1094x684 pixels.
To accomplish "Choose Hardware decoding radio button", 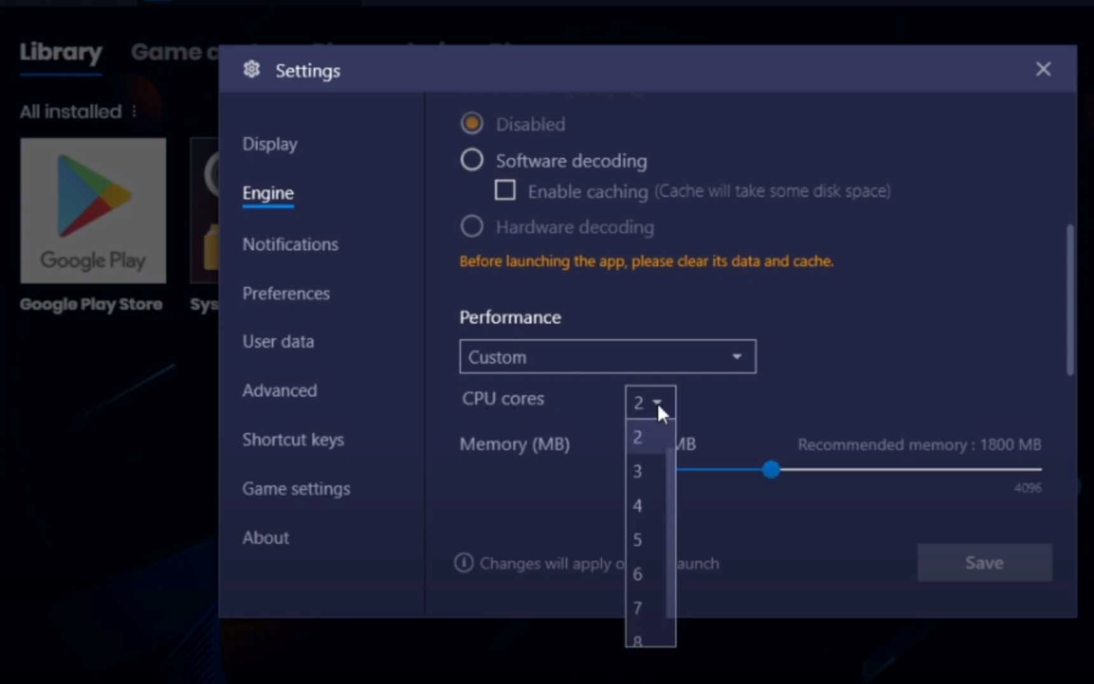I will 472,226.
